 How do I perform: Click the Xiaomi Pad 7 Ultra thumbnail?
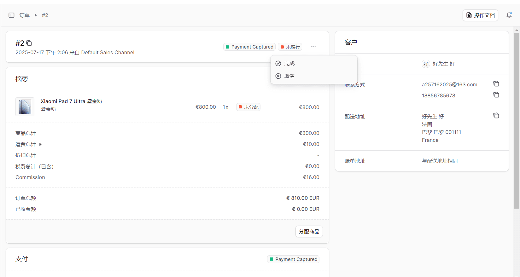coord(25,107)
